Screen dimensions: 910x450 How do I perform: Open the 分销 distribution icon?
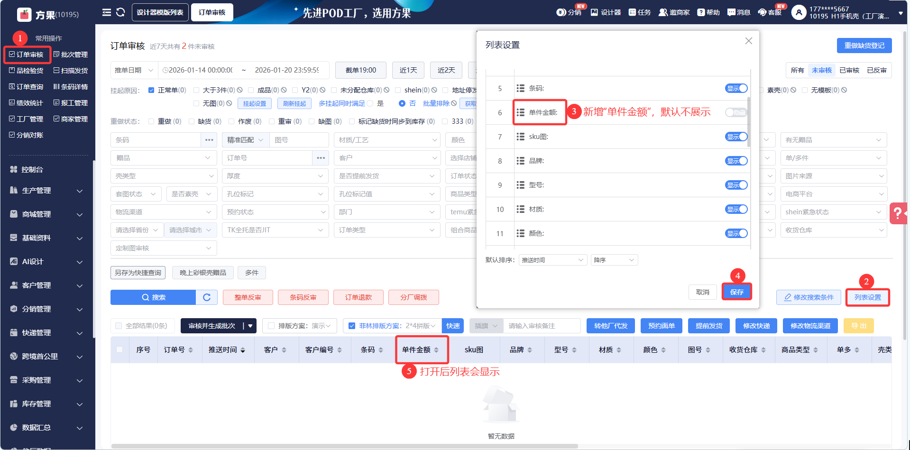pyautogui.click(x=561, y=12)
